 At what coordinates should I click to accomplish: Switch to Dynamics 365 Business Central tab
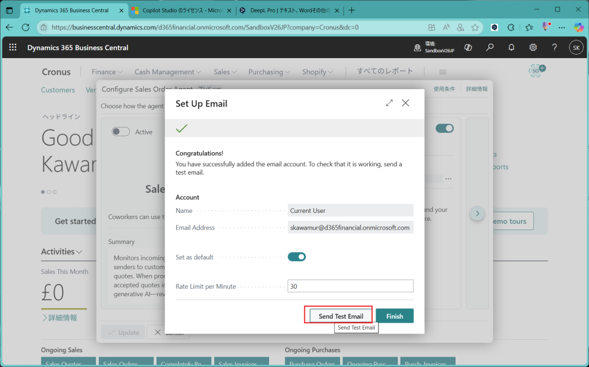(x=71, y=10)
